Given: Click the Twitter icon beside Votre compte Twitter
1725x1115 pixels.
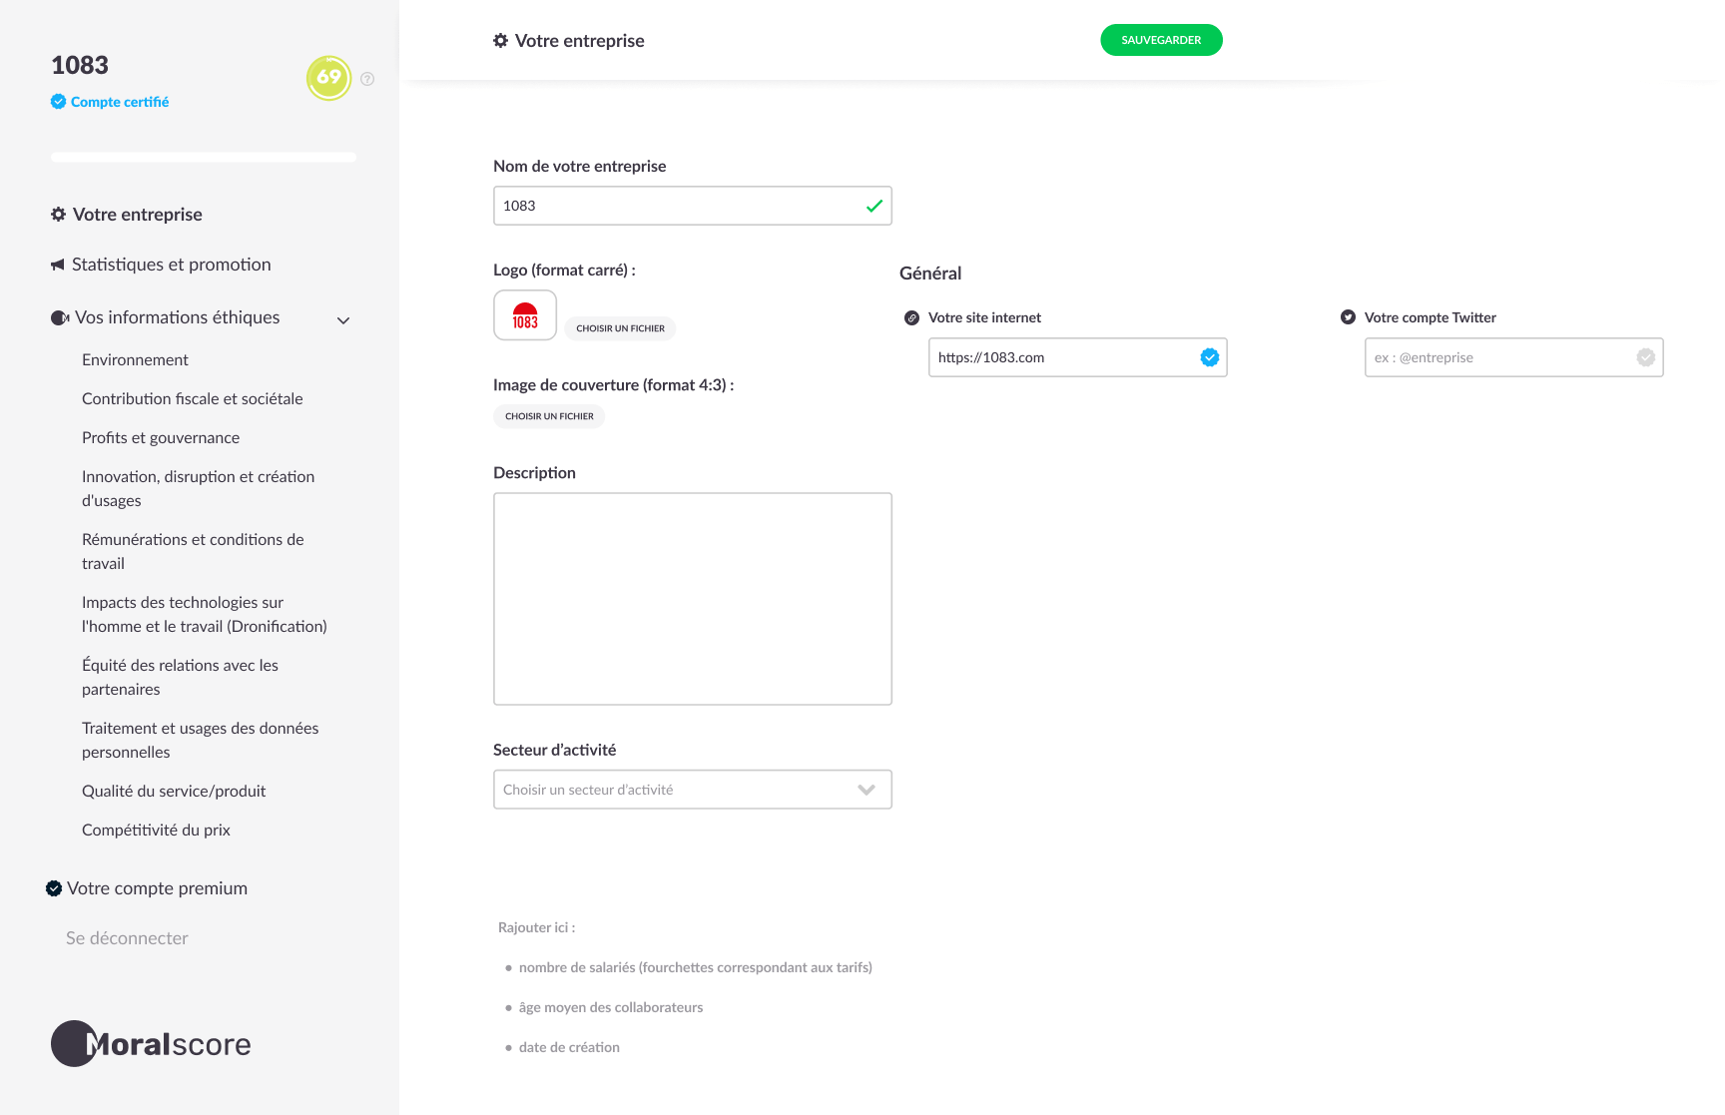Looking at the screenshot, I should [x=1348, y=317].
